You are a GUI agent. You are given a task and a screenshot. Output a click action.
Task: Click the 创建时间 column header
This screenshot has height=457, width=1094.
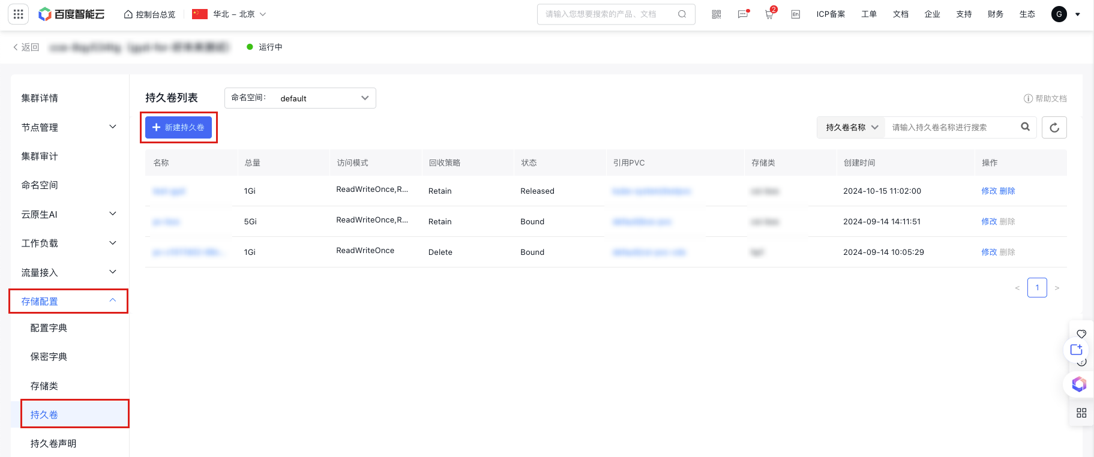pos(859,163)
